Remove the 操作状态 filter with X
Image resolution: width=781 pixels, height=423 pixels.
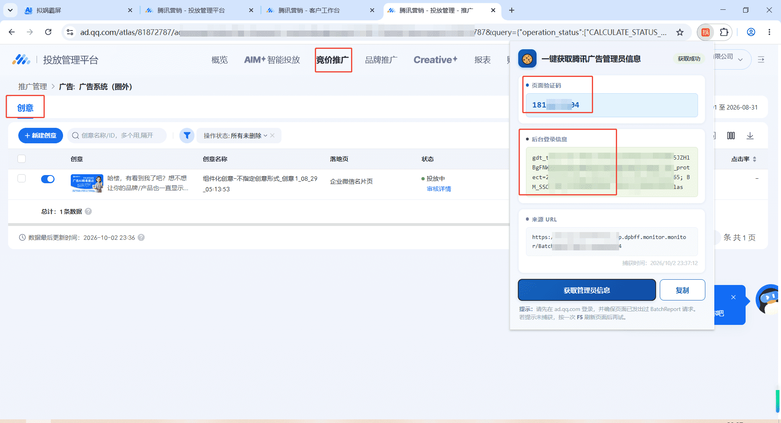[x=273, y=136]
